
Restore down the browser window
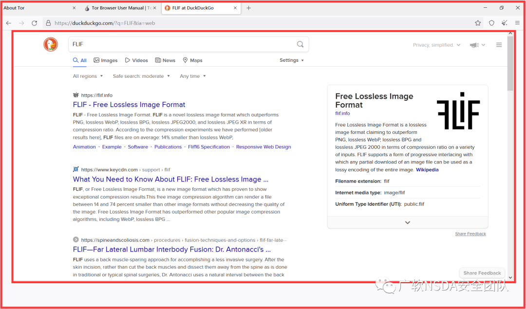pyautogui.click(x=502, y=8)
